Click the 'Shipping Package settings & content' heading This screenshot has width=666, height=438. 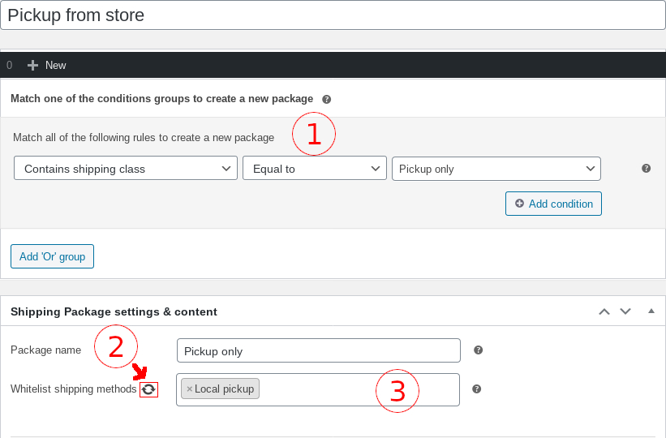pyautogui.click(x=114, y=311)
